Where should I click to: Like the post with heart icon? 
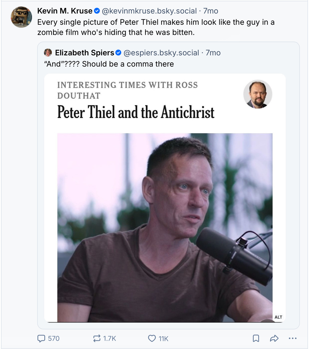point(152,339)
